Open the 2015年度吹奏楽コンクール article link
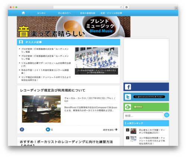The height and width of the screenshot is (157, 186). 45,72
